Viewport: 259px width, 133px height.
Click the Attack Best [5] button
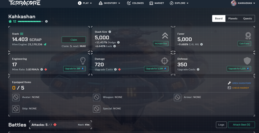coord(241,125)
